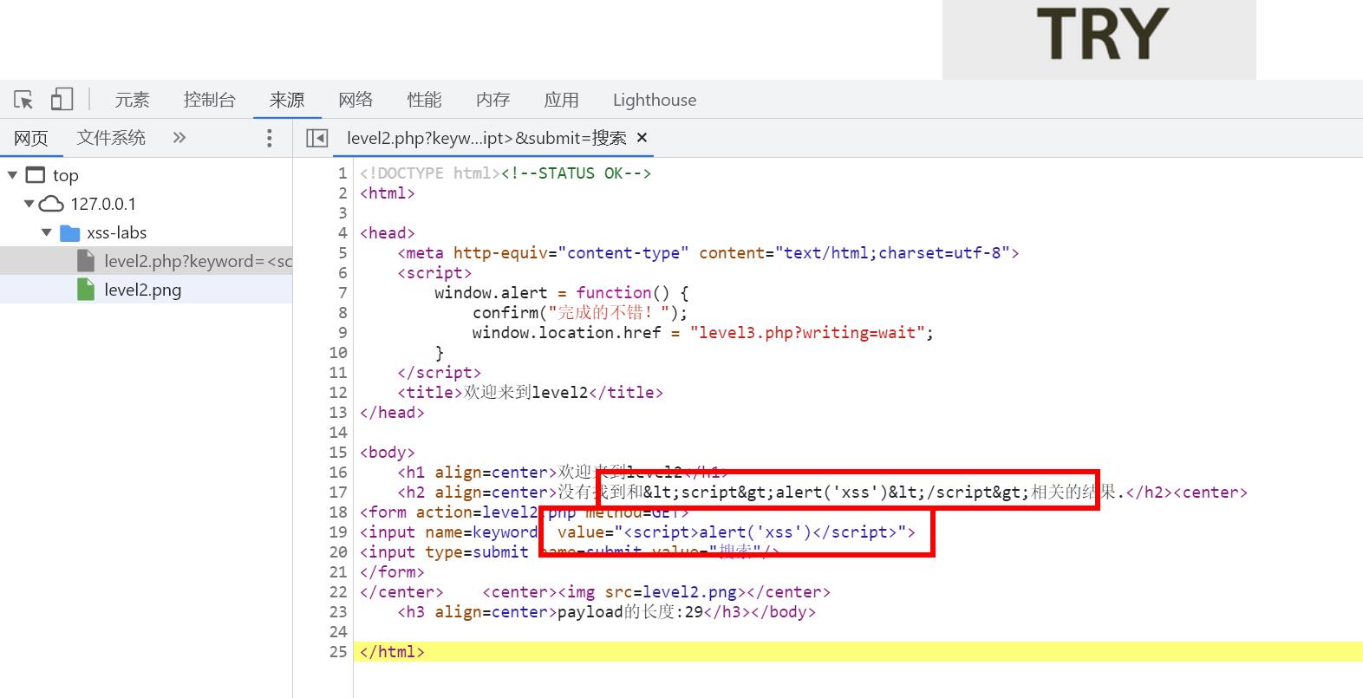Click line number 1 in gutter
This screenshot has height=698, width=1363.
coord(342,173)
